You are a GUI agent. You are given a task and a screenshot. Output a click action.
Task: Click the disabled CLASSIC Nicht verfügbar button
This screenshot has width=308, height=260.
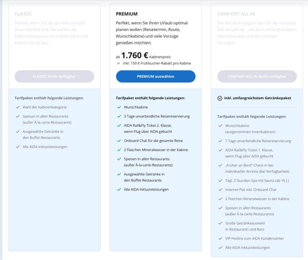tap(54, 76)
